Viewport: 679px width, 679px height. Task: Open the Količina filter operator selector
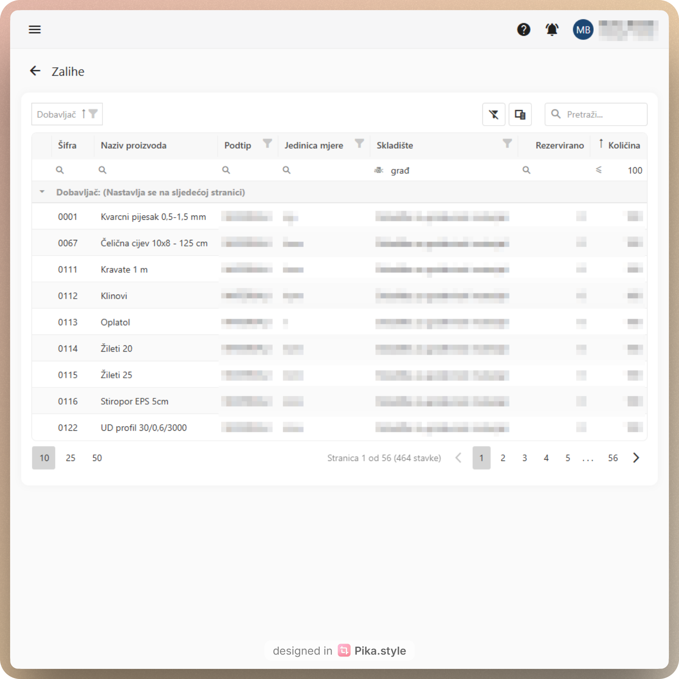pyautogui.click(x=599, y=170)
